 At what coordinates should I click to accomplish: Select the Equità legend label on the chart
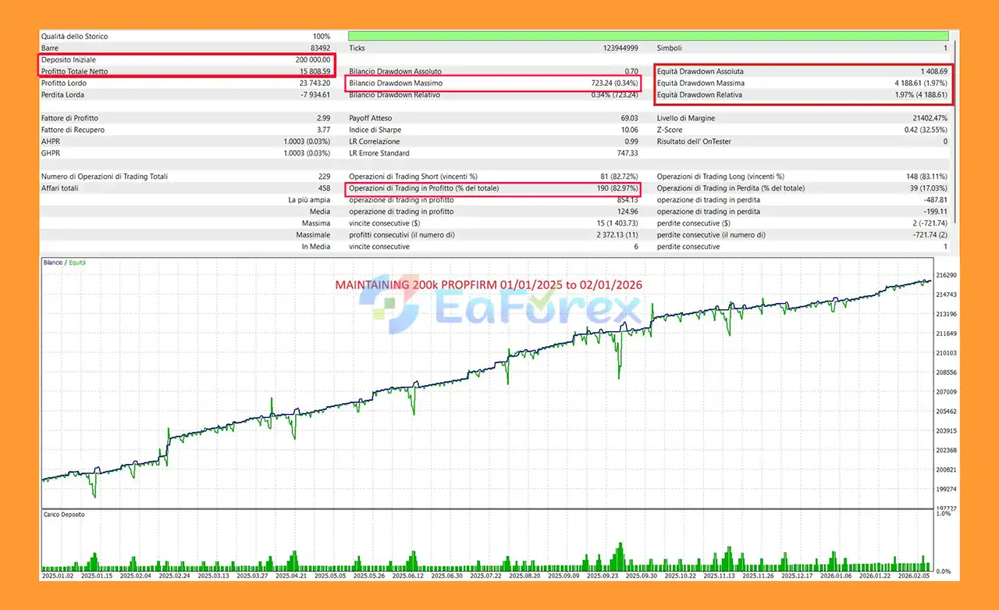77,262
